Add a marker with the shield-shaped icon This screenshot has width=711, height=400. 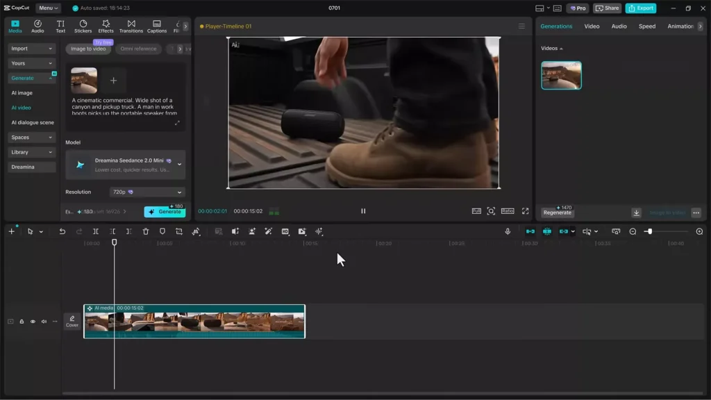click(162, 231)
